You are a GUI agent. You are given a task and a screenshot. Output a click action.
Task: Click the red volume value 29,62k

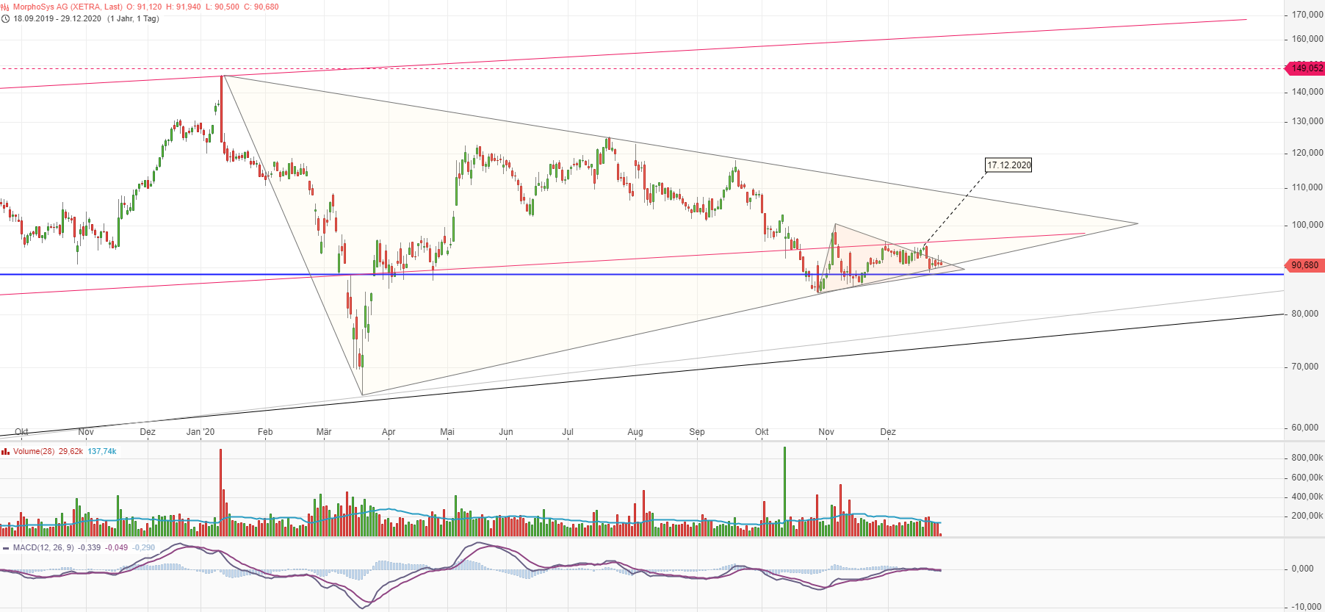click(x=71, y=451)
